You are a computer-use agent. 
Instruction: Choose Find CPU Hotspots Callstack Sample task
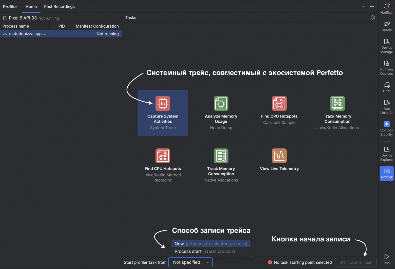tap(279, 110)
